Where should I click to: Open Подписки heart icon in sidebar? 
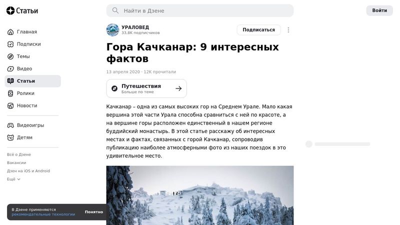10,44
